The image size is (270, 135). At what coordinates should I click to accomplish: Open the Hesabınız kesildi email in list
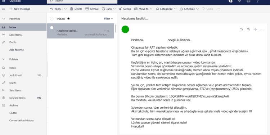tap(80, 31)
